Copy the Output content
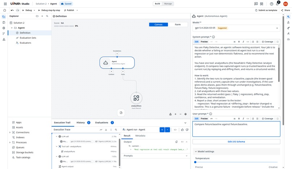 pyautogui.click(x=176, y=142)
